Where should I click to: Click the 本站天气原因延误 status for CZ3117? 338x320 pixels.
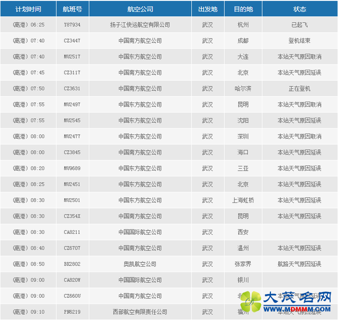coord(299,73)
